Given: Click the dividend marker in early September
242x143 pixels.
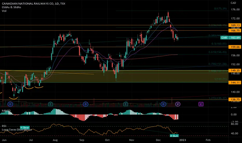Looking at the screenshot, I should coord(85,104).
